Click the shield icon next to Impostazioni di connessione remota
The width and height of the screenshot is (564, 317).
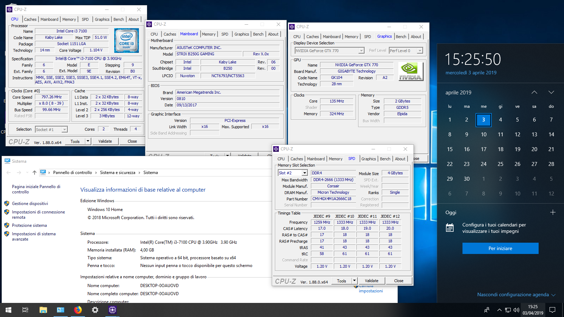(x=7, y=212)
